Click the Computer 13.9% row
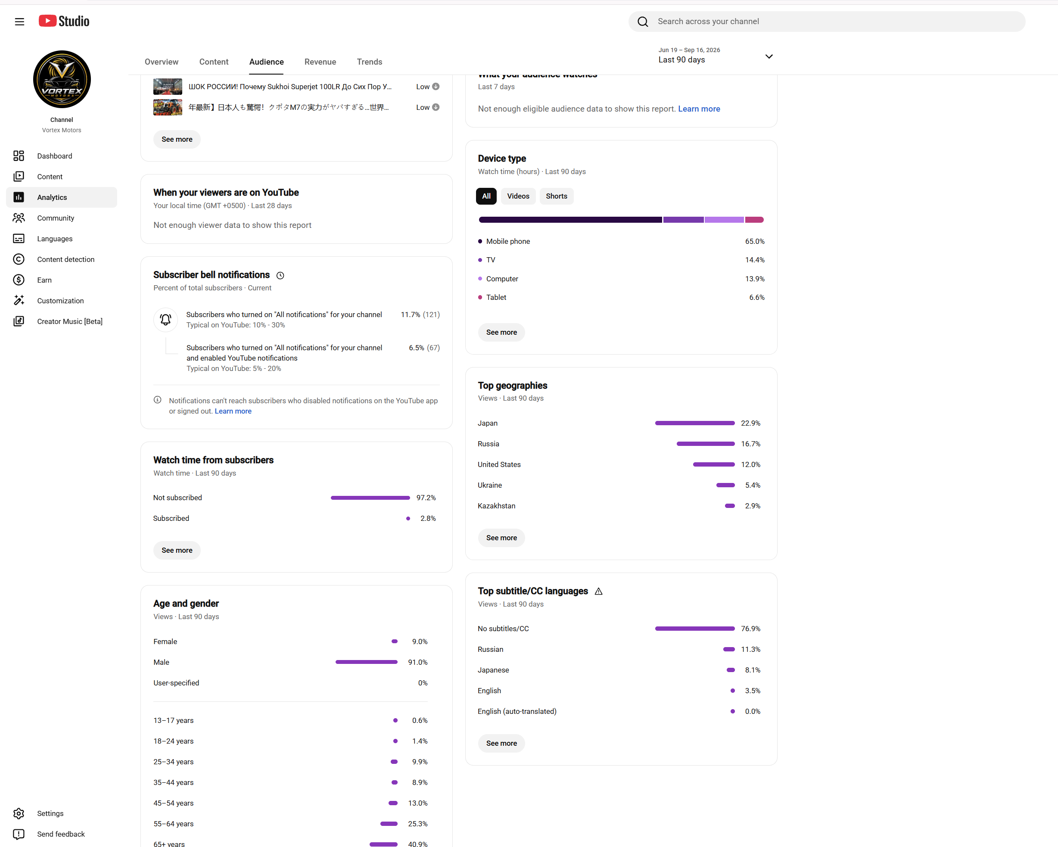1058x847 pixels. click(x=621, y=279)
